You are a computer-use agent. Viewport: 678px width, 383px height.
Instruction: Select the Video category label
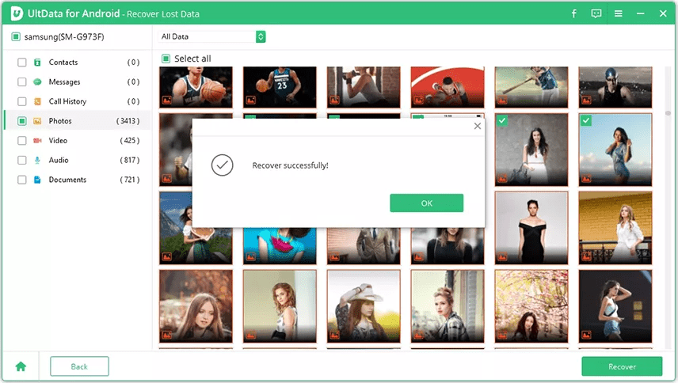[x=58, y=140]
